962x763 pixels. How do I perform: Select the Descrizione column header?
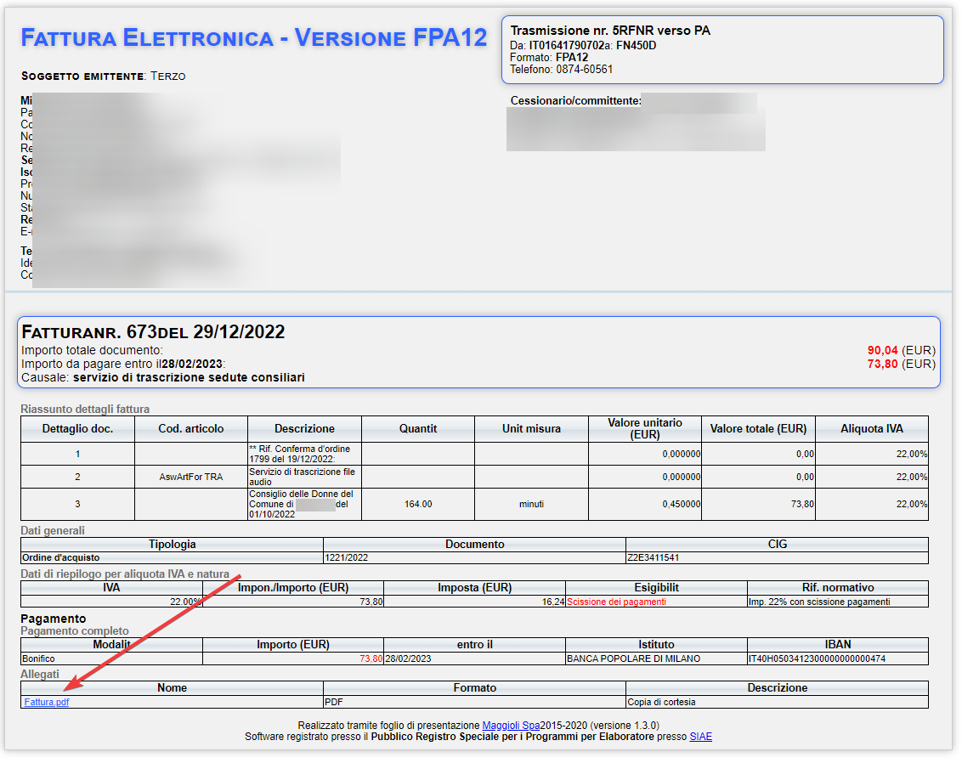pyautogui.click(x=304, y=429)
